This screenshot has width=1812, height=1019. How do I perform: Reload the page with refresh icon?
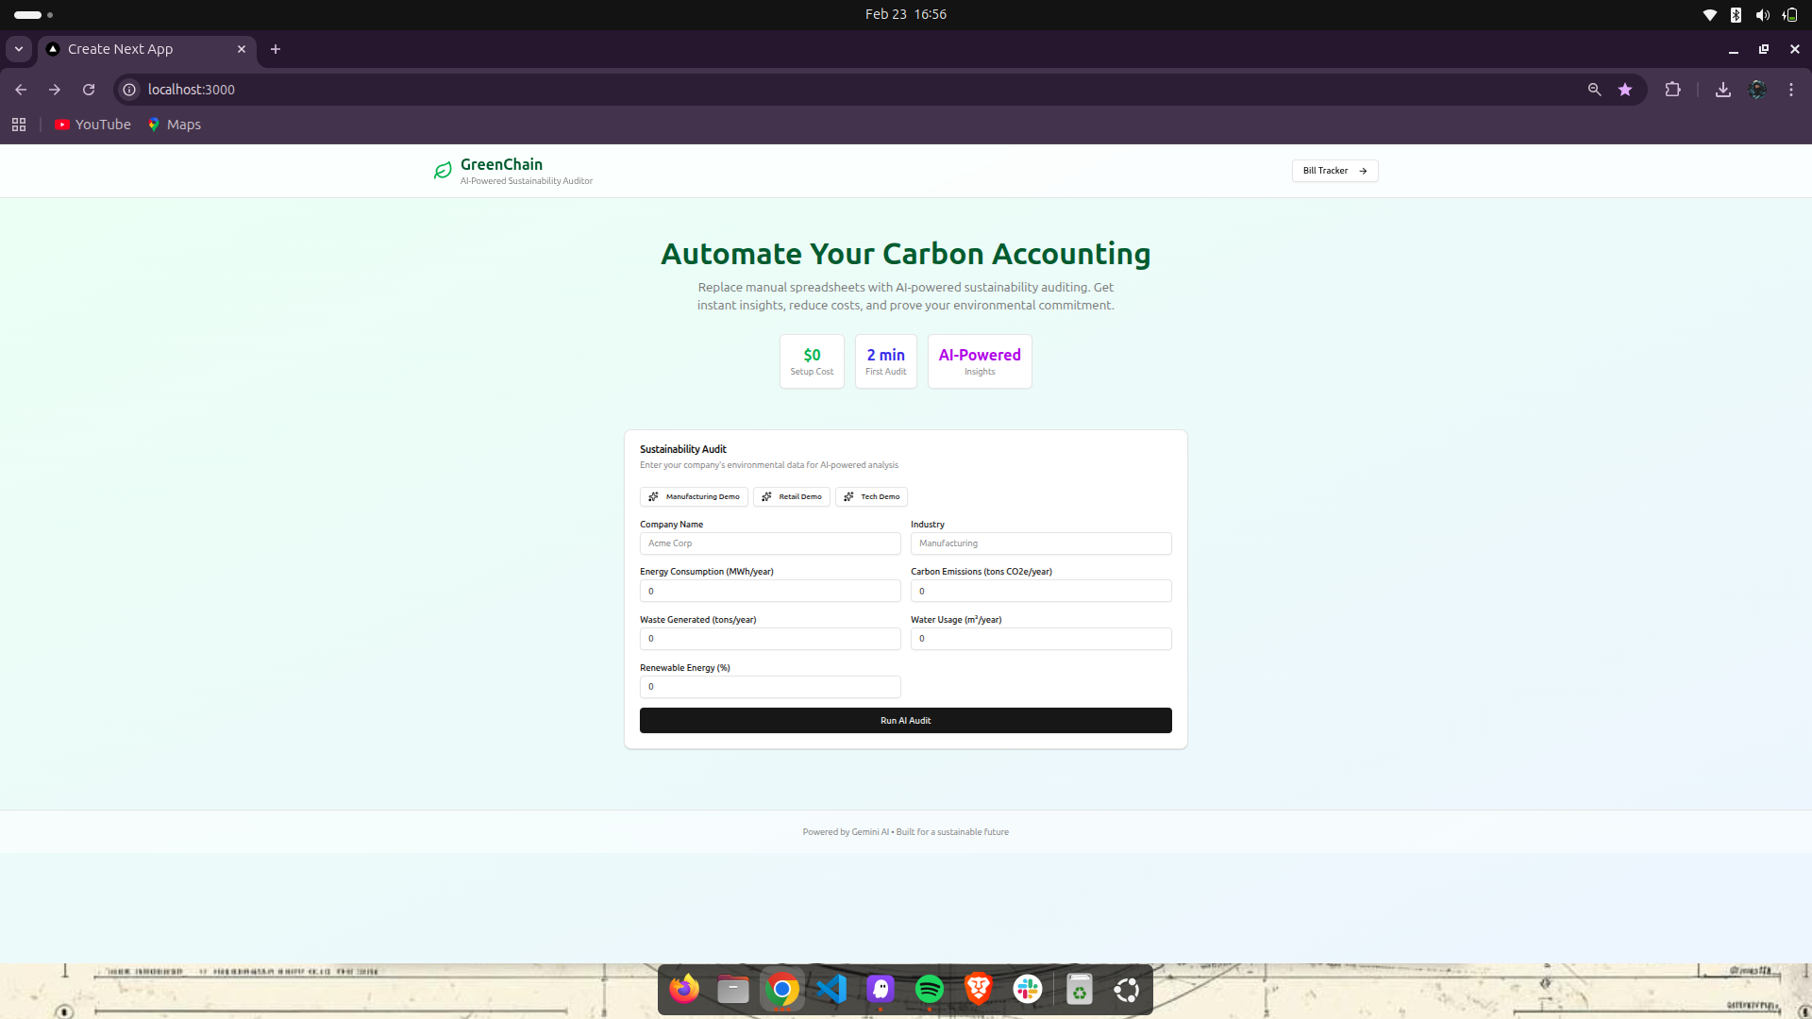(x=89, y=90)
